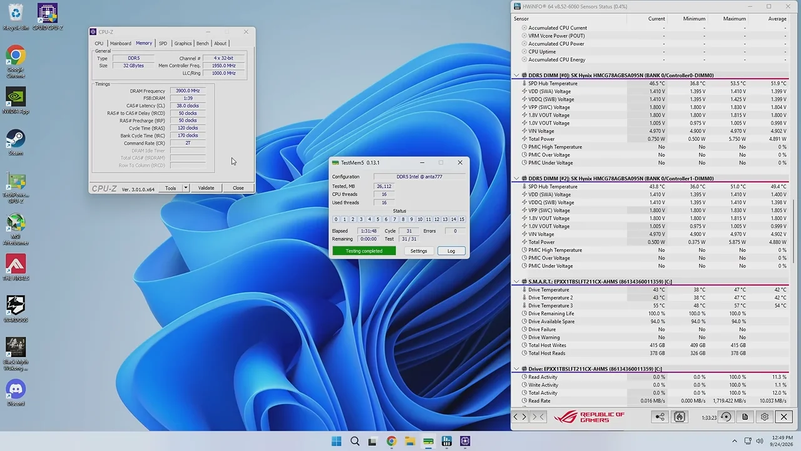
Task: Open taskbar Search
Action: [354, 441]
